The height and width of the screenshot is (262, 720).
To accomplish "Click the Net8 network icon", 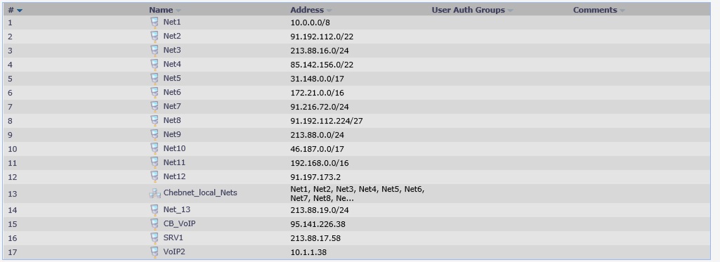I will coord(155,121).
